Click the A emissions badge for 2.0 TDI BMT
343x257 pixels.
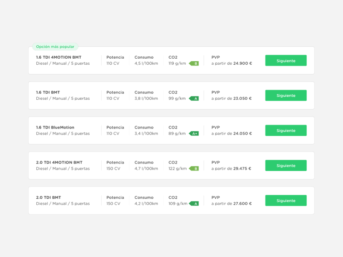(x=194, y=204)
